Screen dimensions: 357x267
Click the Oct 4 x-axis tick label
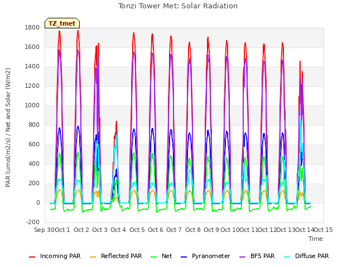click(118, 230)
